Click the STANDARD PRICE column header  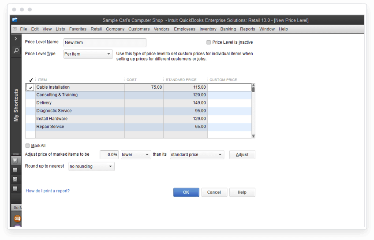[181, 80]
